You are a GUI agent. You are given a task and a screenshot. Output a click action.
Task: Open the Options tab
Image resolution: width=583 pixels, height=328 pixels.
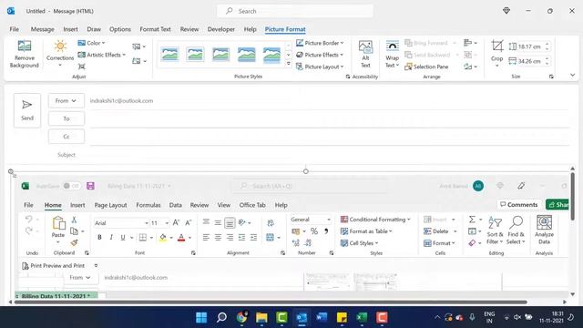pyautogui.click(x=119, y=29)
